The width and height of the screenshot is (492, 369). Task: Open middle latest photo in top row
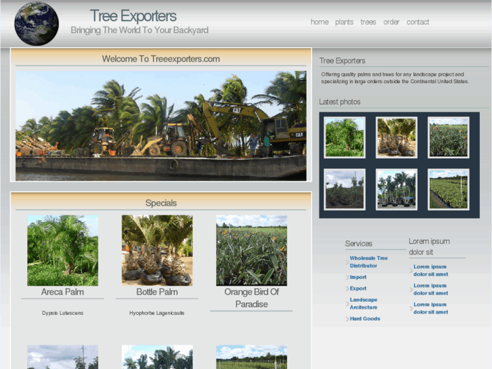click(397, 137)
